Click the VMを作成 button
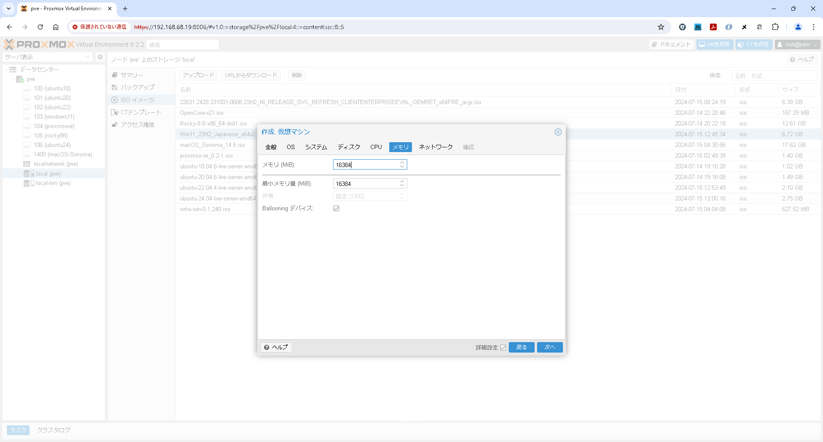Viewport: 823px width, 442px height. click(715, 45)
